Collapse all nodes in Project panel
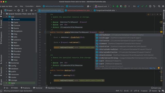The image size is (165, 93). [26, 10]
